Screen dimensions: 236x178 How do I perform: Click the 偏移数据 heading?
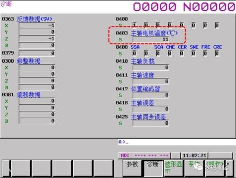[x=29, y=95]
